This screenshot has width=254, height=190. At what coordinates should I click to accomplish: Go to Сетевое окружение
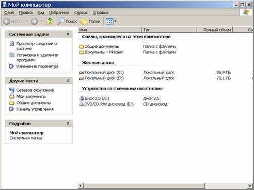[35, 90]
